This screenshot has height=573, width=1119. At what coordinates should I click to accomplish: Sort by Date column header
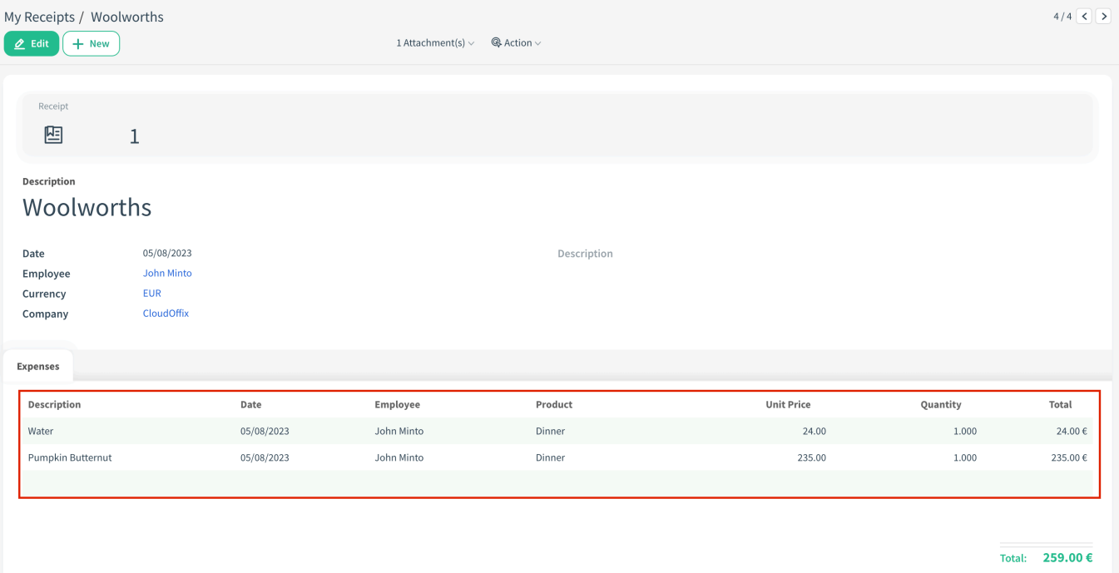click(x=250, y=404)
